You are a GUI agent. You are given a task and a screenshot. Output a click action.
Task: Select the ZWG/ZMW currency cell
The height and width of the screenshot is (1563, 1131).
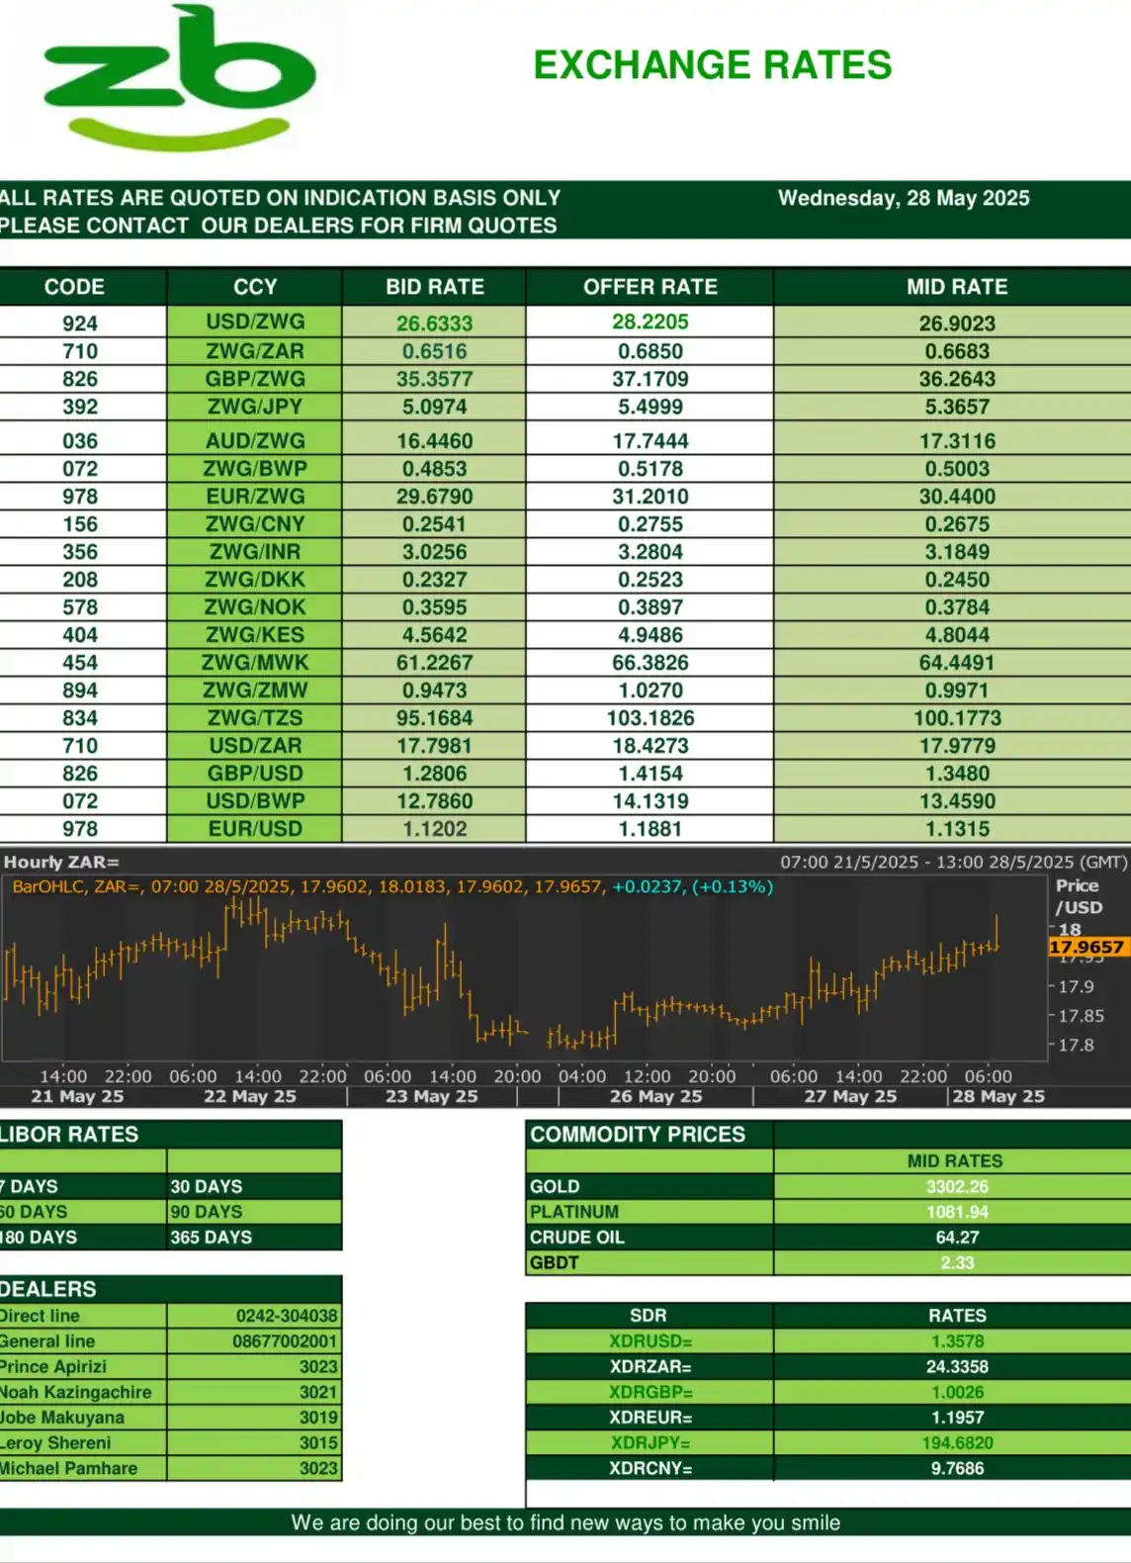(255, 690)
